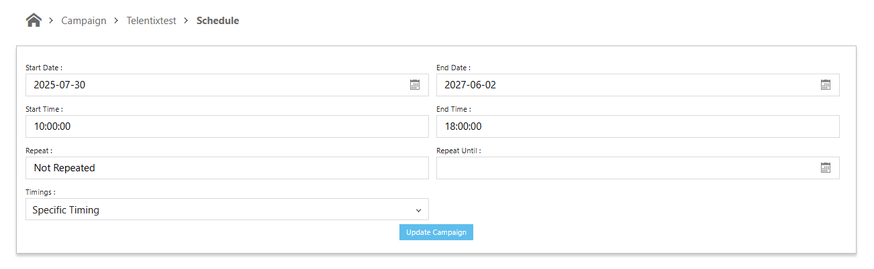Go to the home page icon
874x269 pixels.
pos(34,20)
